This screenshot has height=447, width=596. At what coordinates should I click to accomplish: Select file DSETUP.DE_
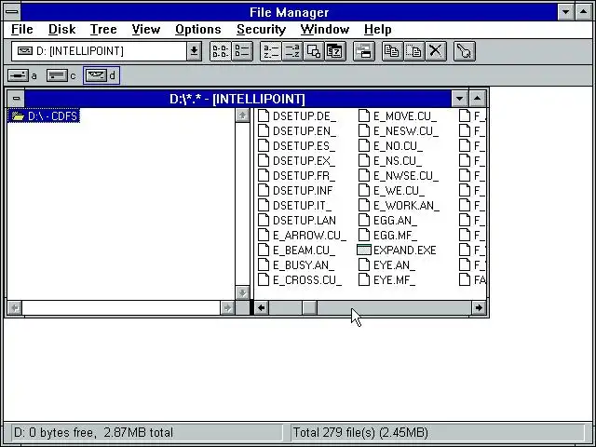click(x=297, y=115)
